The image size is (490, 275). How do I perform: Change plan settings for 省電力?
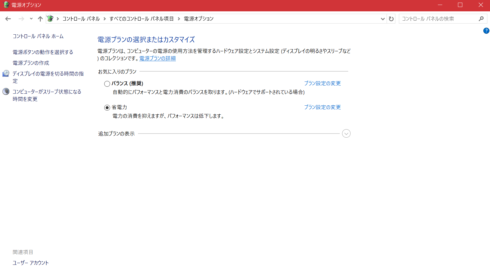[x=322, y=107]
